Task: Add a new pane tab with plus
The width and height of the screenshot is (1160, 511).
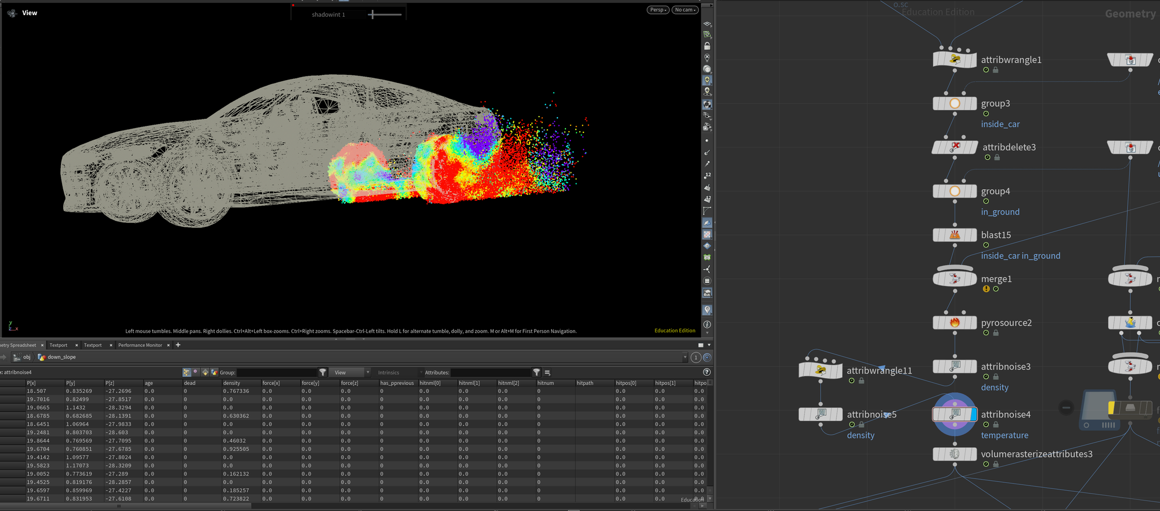Action: [178, 345]
